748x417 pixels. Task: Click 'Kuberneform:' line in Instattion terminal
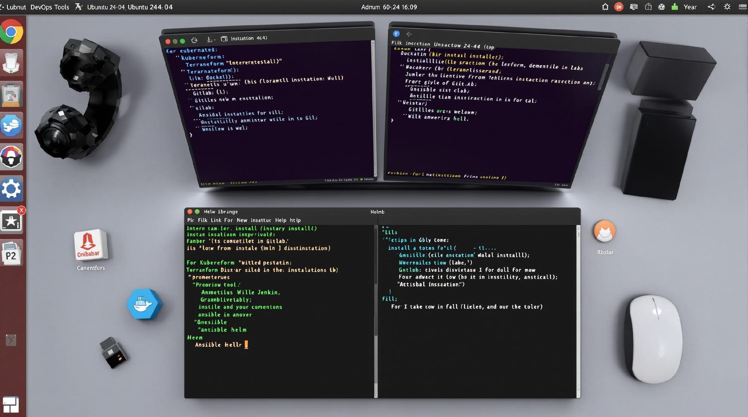coord(202,57)
